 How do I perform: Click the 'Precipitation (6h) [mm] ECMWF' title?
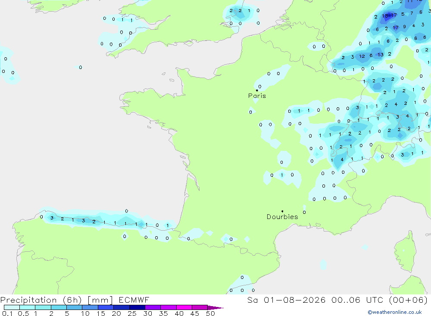point(75,300)
